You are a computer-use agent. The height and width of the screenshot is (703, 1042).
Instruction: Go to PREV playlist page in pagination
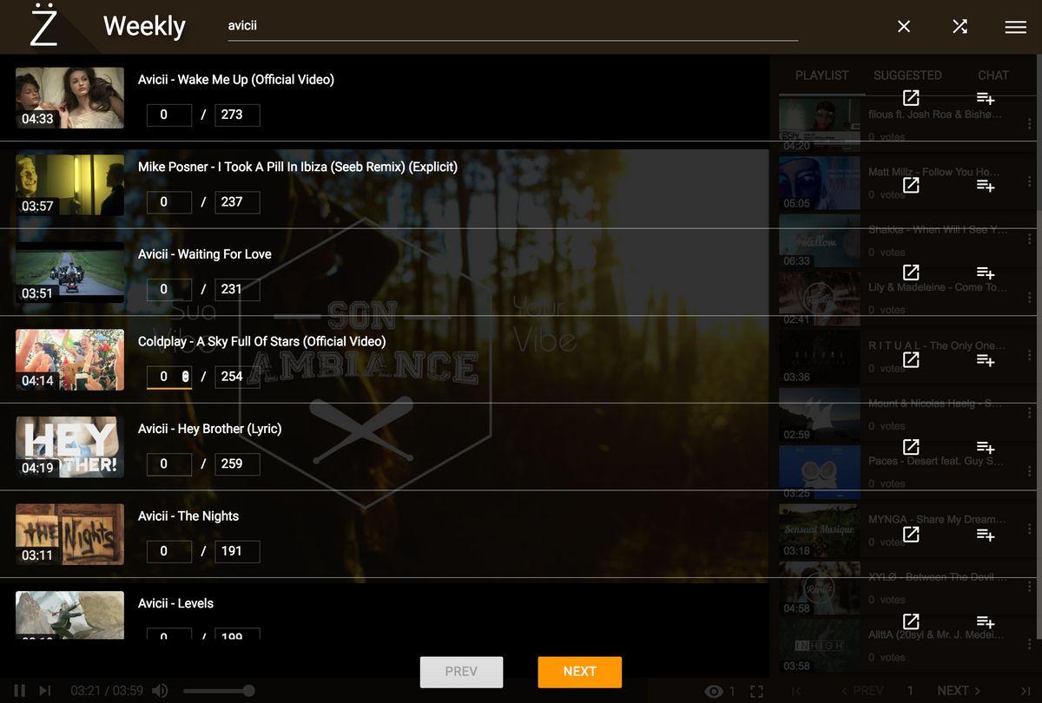tap(861, 691)
